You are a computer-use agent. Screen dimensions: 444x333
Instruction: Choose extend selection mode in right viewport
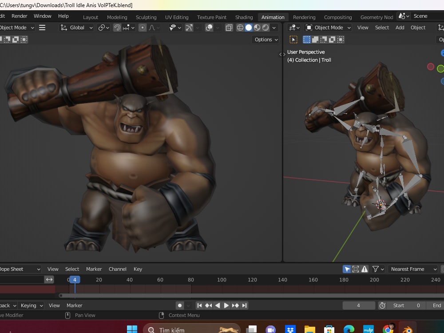click(x=315, y=40)
